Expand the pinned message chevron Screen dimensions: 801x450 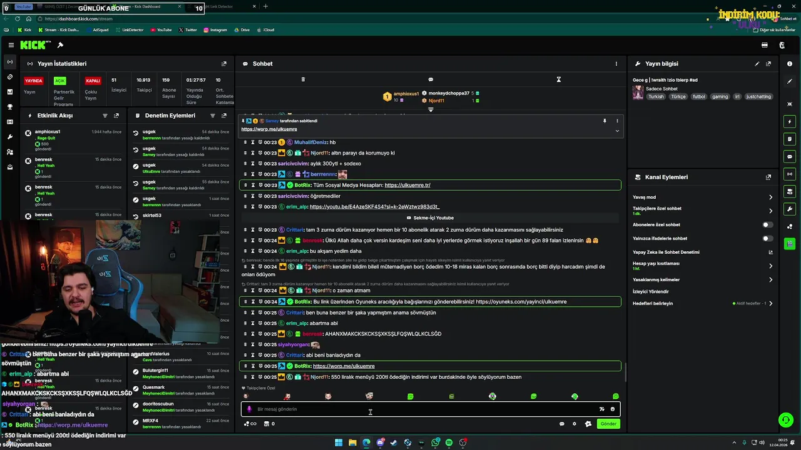[617, 131]
